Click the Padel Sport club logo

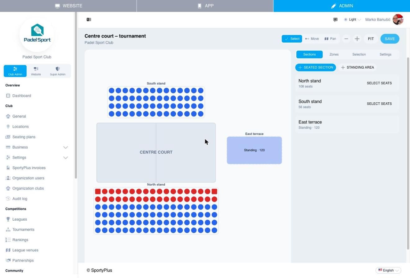(37, 35)
